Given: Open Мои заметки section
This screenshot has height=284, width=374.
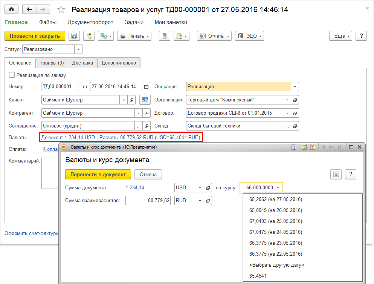Looking at the screenshot, I should (171, 22).
